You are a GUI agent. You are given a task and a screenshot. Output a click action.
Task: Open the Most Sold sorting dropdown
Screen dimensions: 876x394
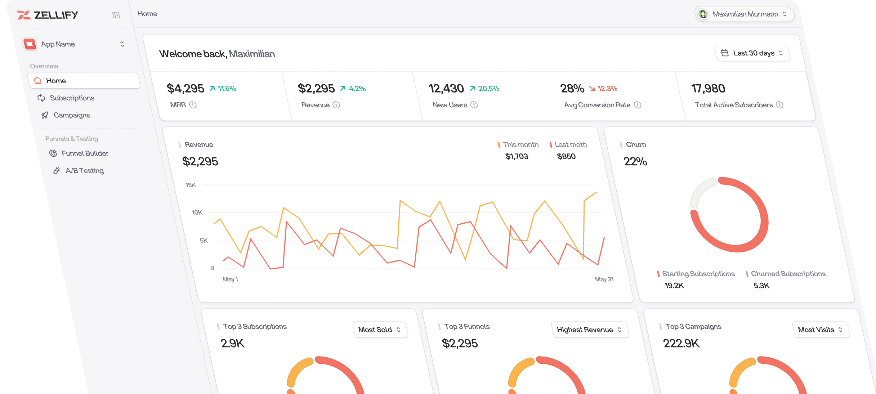click(380, 330)
